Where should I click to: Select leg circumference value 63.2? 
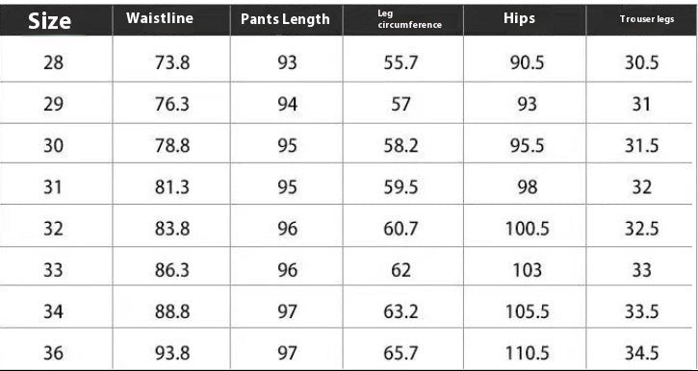pyautogui.click(x=401, y=311)
